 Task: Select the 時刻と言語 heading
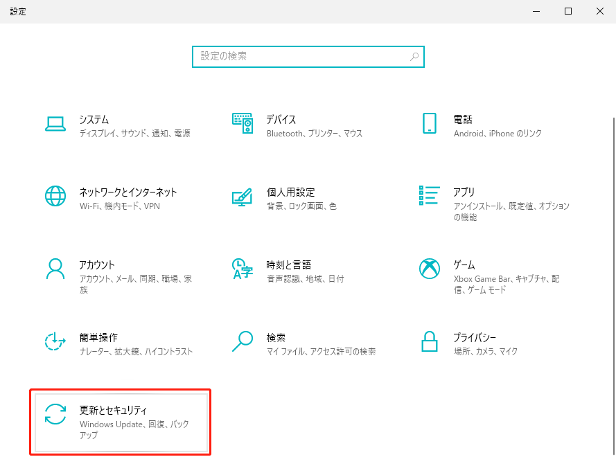pyautogui.click(x=289, y=265)
